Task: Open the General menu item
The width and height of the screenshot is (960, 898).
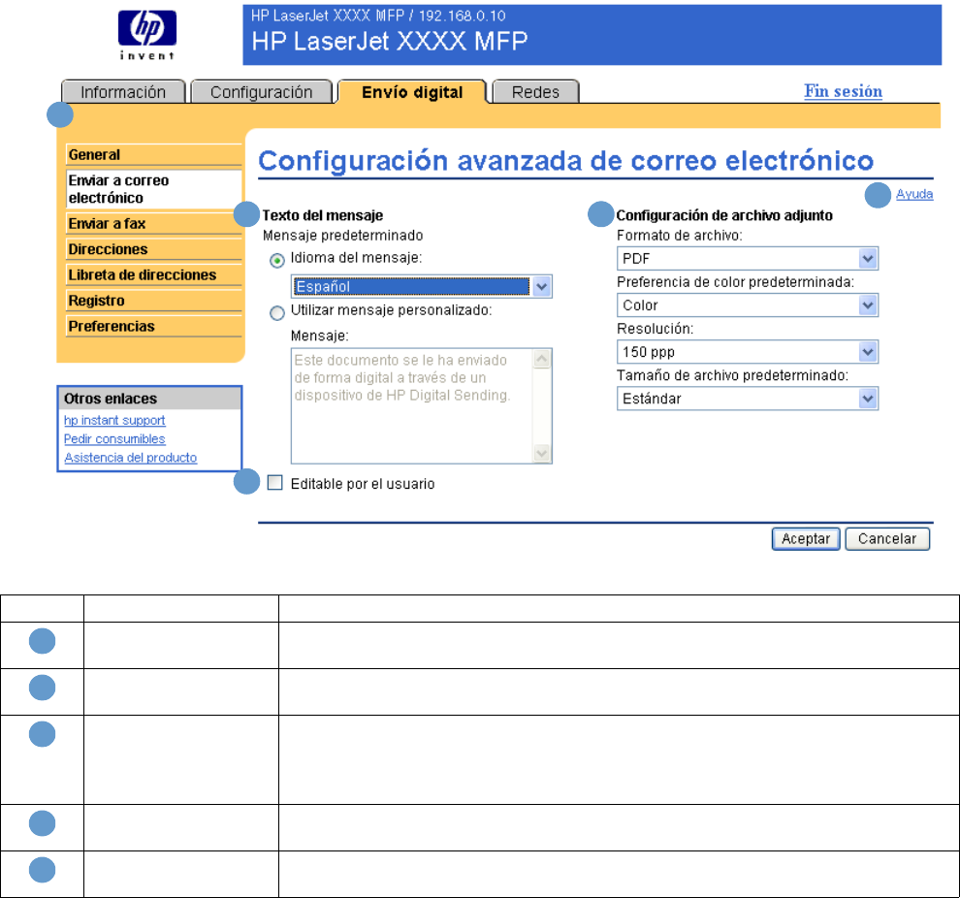Action: [153, 155]
